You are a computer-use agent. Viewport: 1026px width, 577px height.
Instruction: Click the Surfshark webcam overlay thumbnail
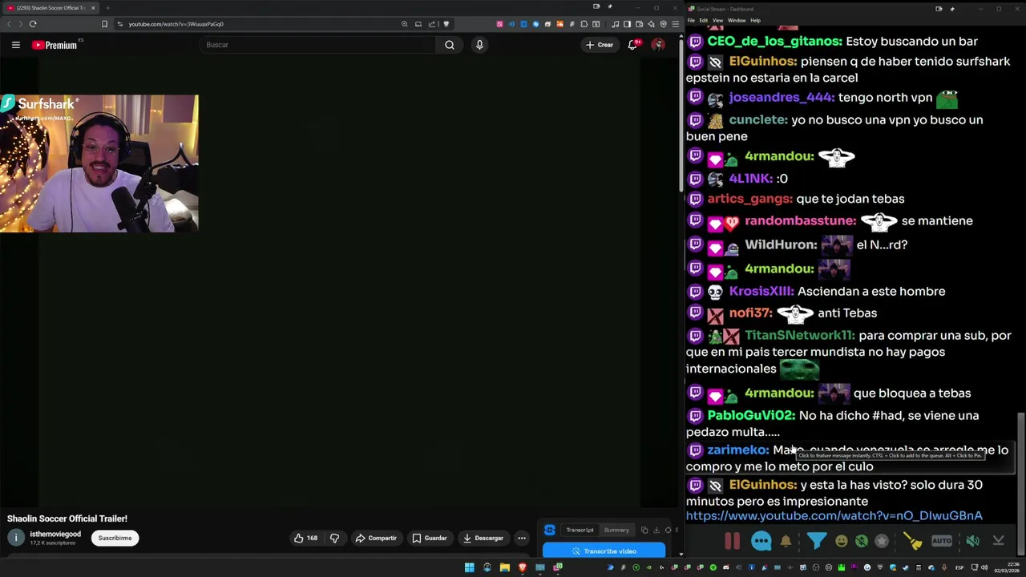[x=99, y=163]
